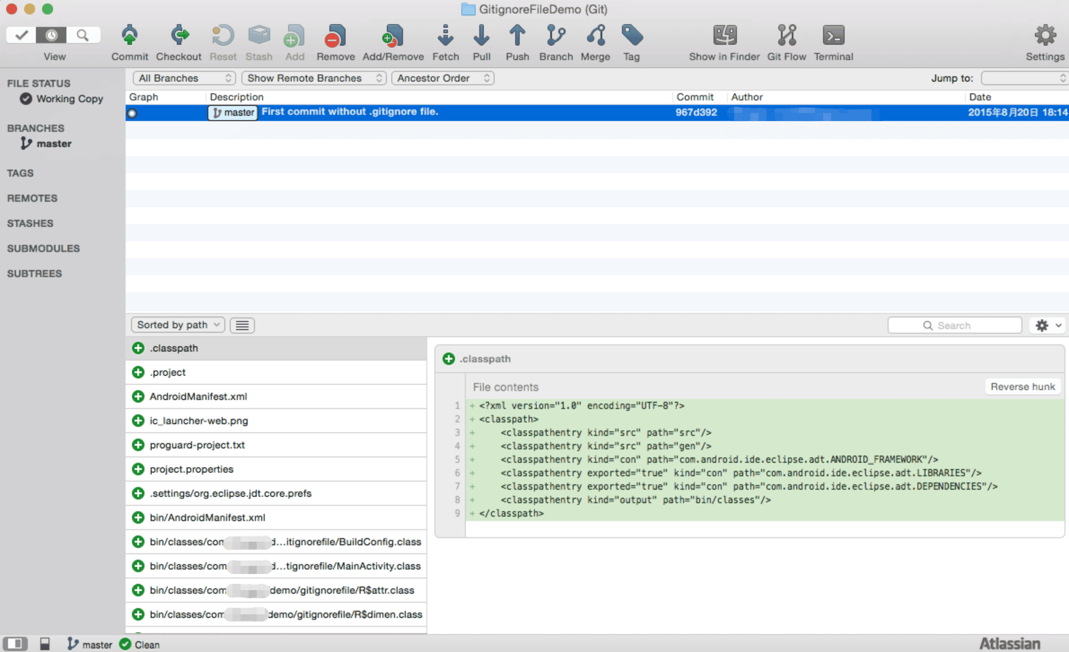Launch Terminal from the toolbar
1069x652 pixels.
pos(833,36)
